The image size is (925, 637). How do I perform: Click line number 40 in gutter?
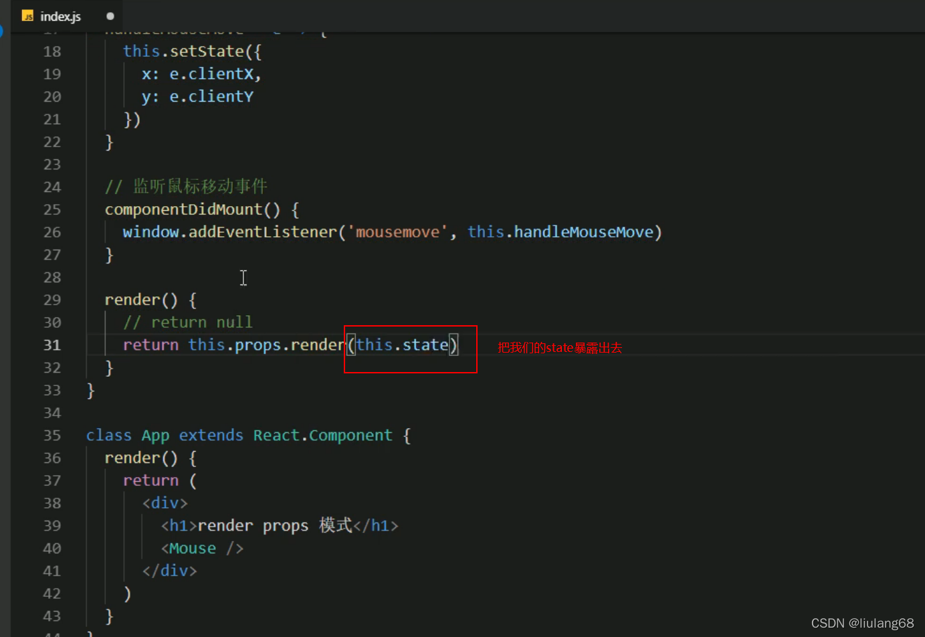52,549
